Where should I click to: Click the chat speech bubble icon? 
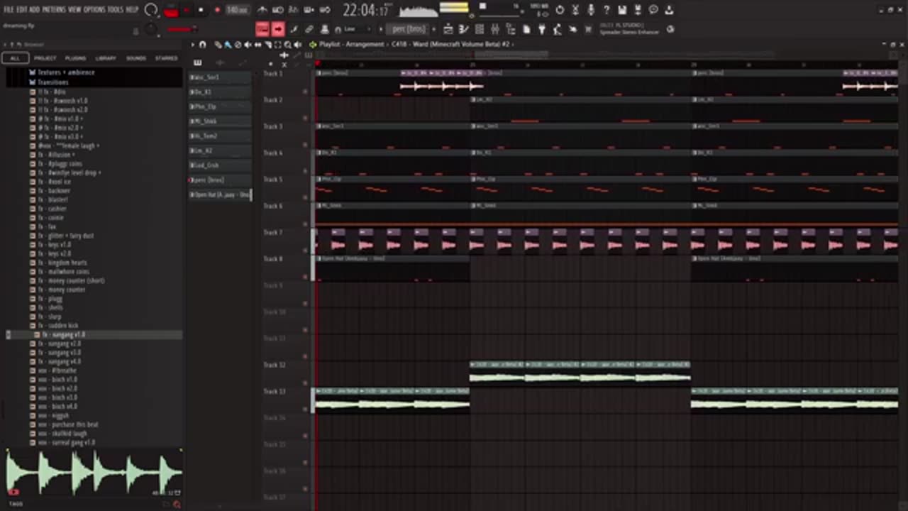[653, 10]
